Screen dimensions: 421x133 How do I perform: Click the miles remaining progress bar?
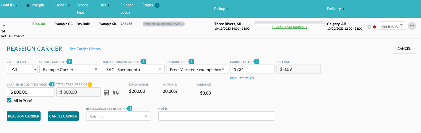point(289,23)
